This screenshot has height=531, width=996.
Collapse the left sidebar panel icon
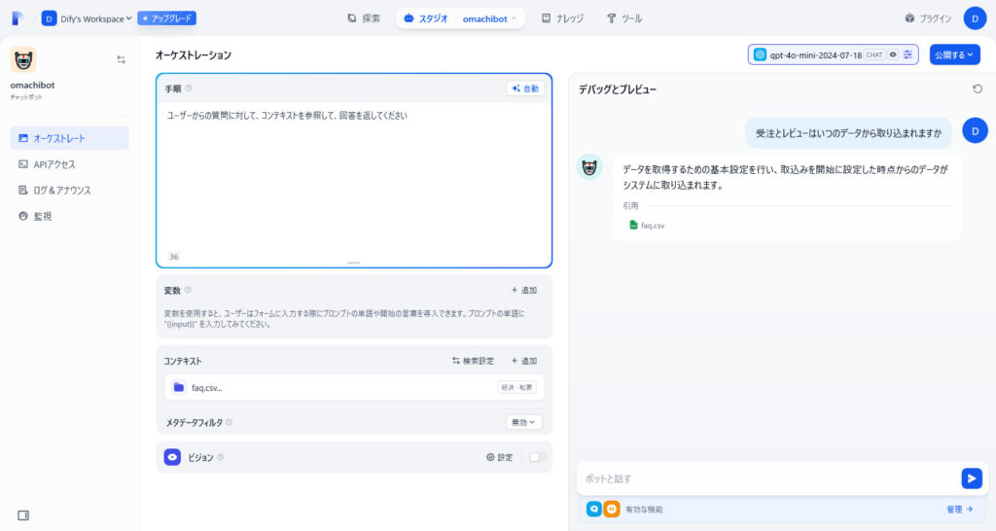point(23,514)
